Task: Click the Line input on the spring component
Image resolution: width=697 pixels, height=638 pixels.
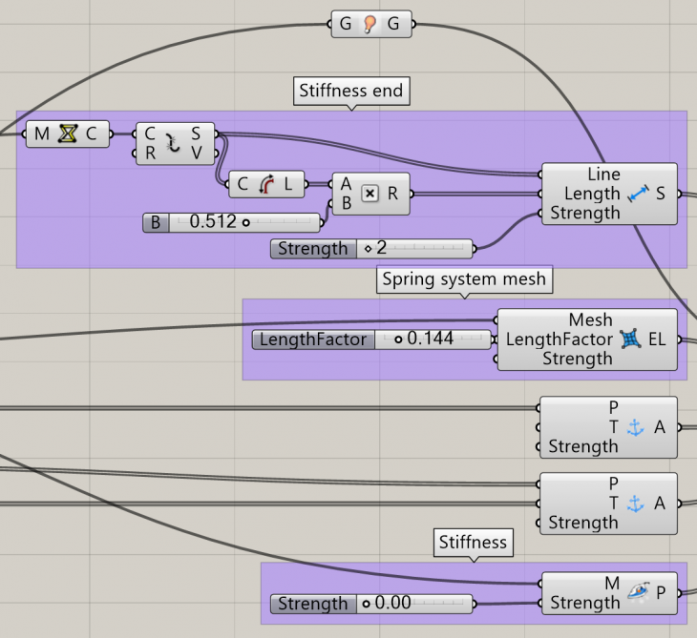Action: pyautogui.click(x=603, y=175)
